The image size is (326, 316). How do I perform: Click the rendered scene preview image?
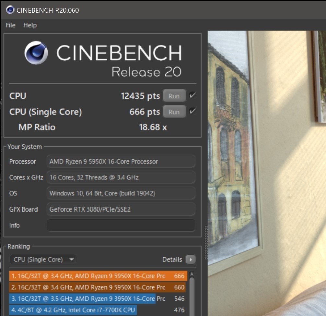[267, 173]
